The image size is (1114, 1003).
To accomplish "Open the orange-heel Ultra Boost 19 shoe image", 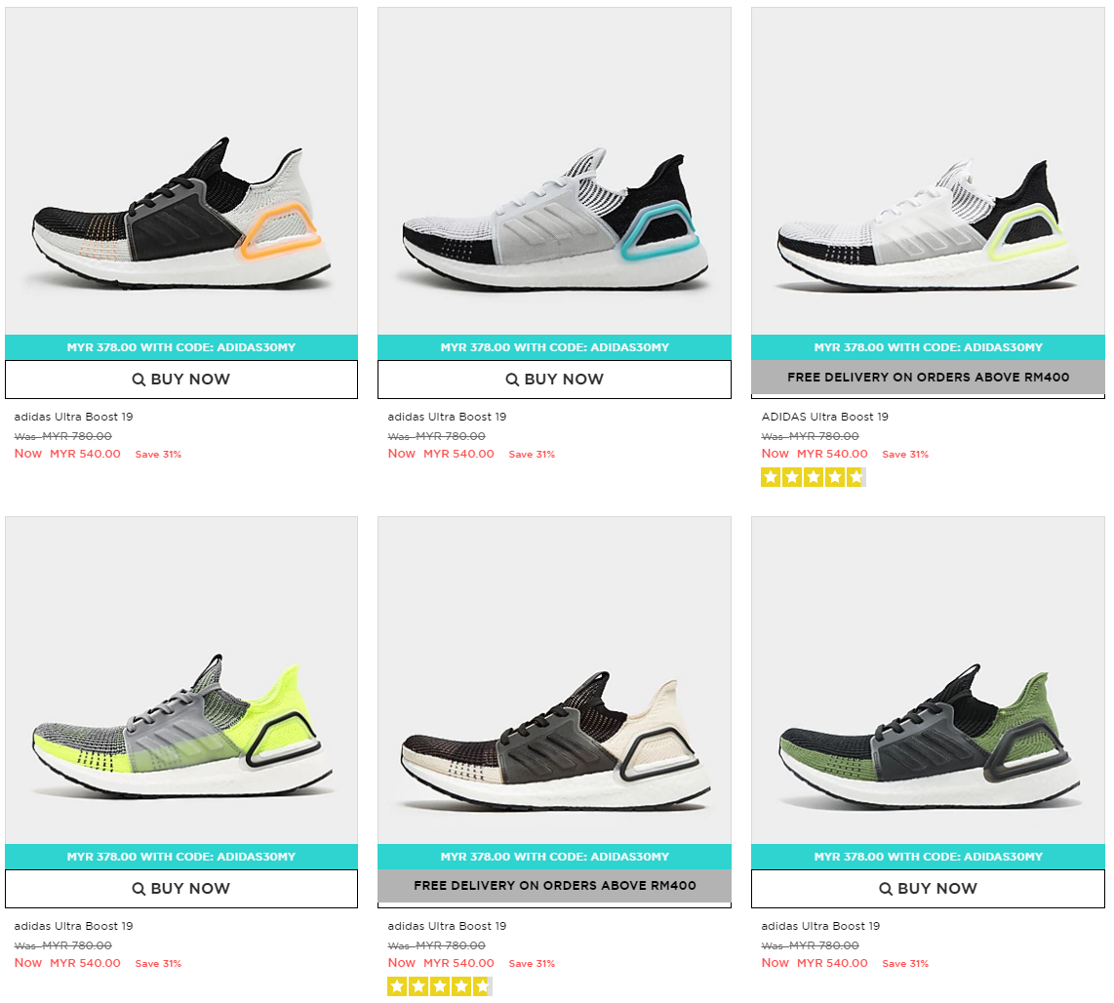I will [x=181, y=171].
